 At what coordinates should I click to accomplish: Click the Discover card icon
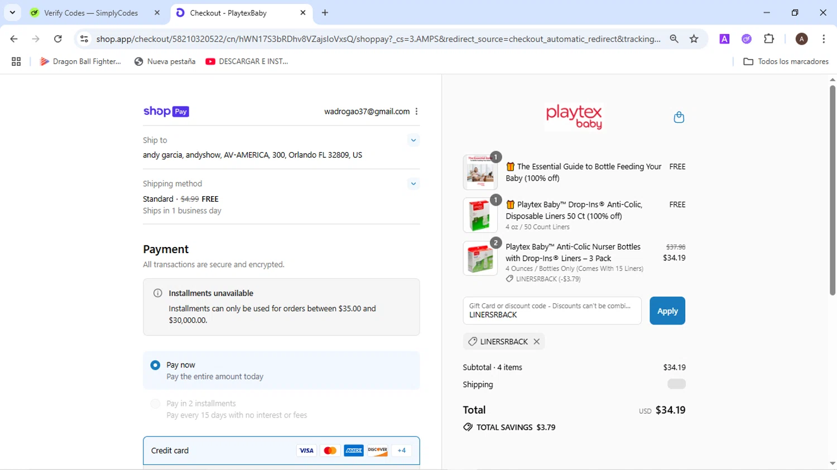pyautogui.click(x=378, y=450)
